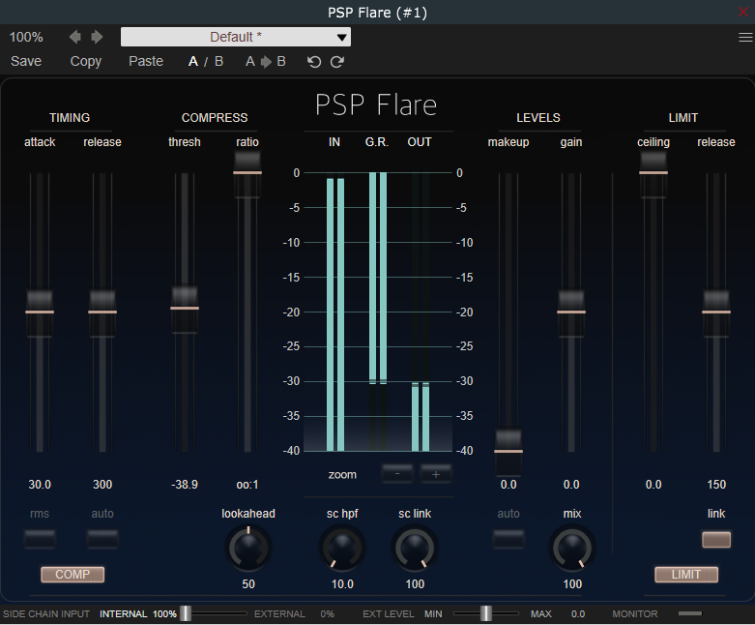Toggle the MONITOR switch in the bottom bar
Viewport: 755px width, 625px height.
pos(690,613)
